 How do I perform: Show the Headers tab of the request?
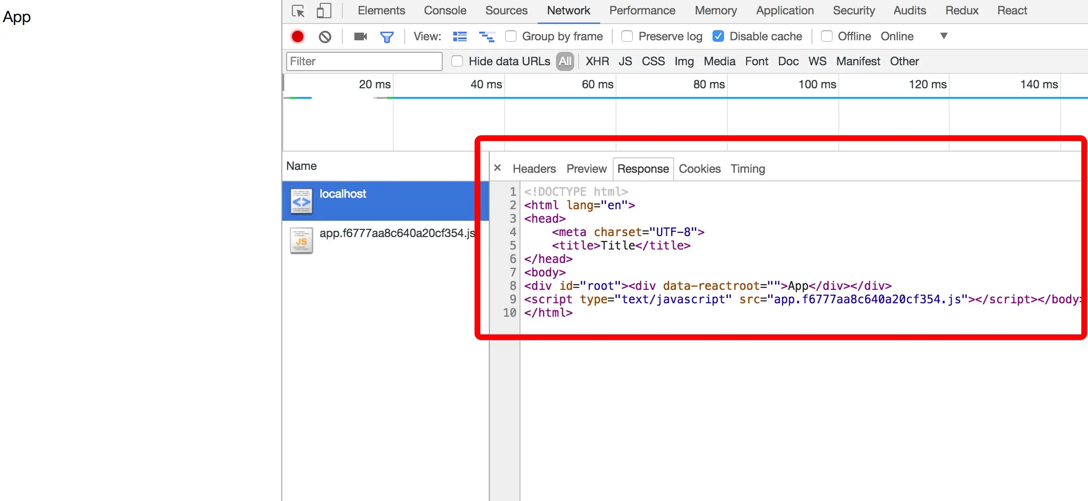[x=534, y=169]
